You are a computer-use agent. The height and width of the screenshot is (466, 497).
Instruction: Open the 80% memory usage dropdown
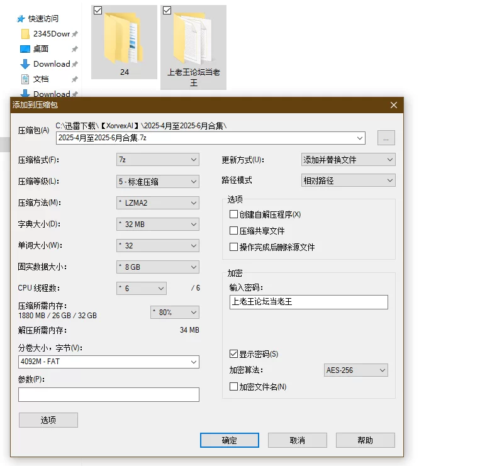click(175, 313)
